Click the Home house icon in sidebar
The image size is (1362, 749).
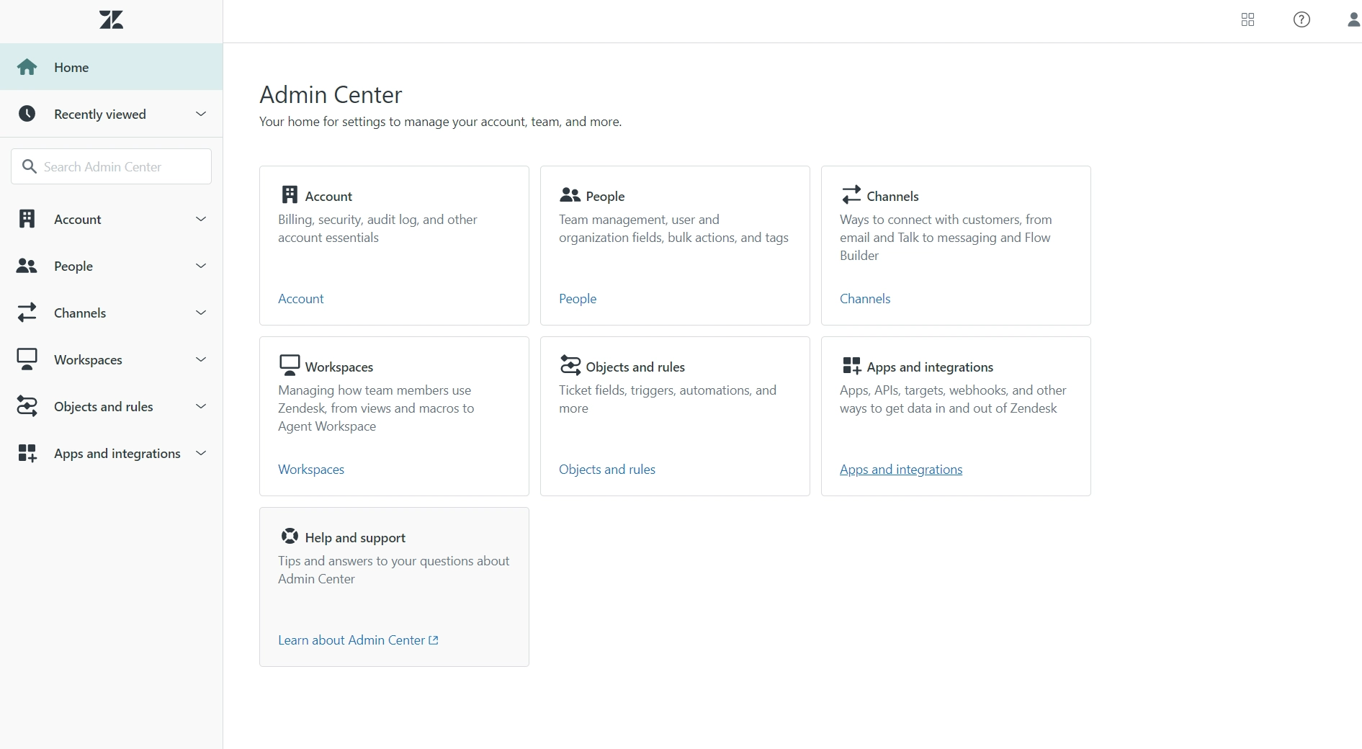(x=27, y=67)
